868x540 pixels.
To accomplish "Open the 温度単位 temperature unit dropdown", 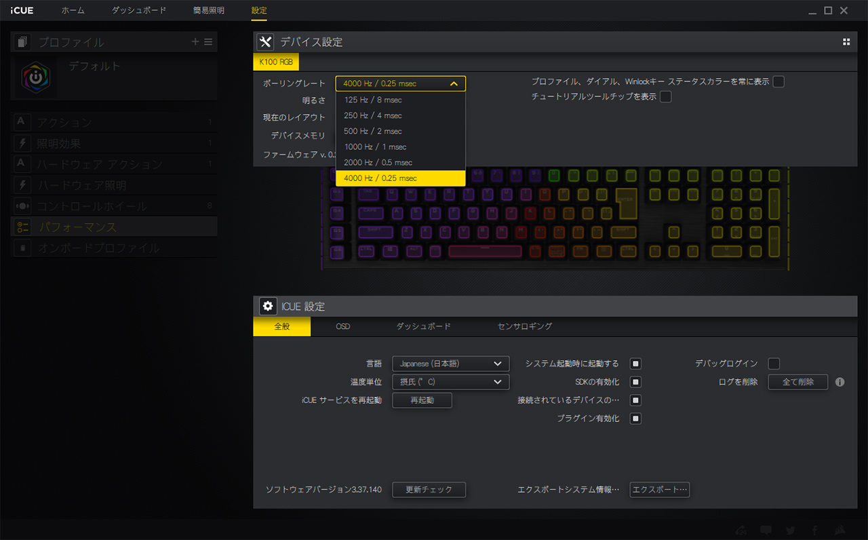I will (x=451, y=382).
